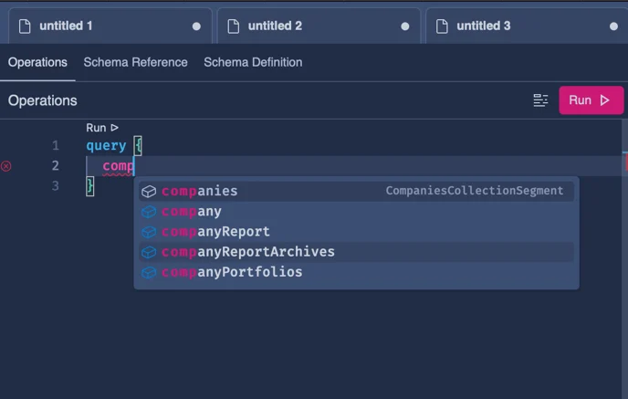Screen dimensions: 628x399
Task: Click the query keyword on line 1
Action: point(106,145)
